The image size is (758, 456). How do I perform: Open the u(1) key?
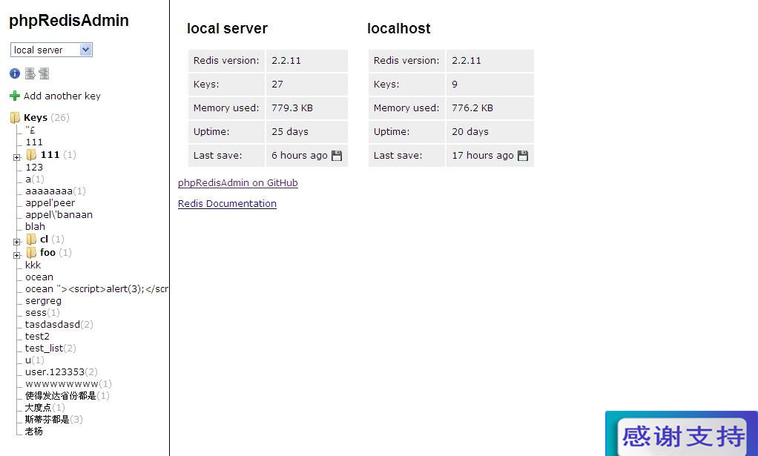(x=35, y=360)
